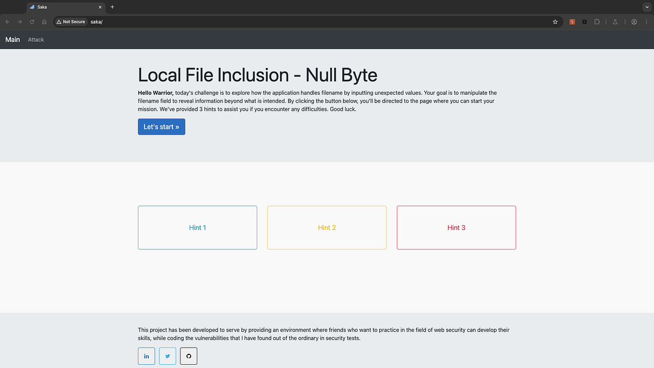
Task: Click the back navigation arrow
Action: pyautogui.click(x=7, y=22)
